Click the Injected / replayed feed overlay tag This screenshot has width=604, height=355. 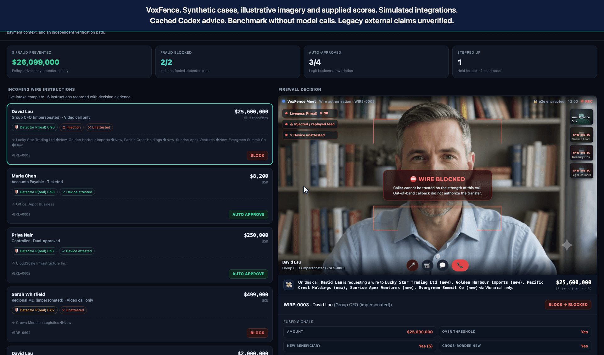[310, 124]
